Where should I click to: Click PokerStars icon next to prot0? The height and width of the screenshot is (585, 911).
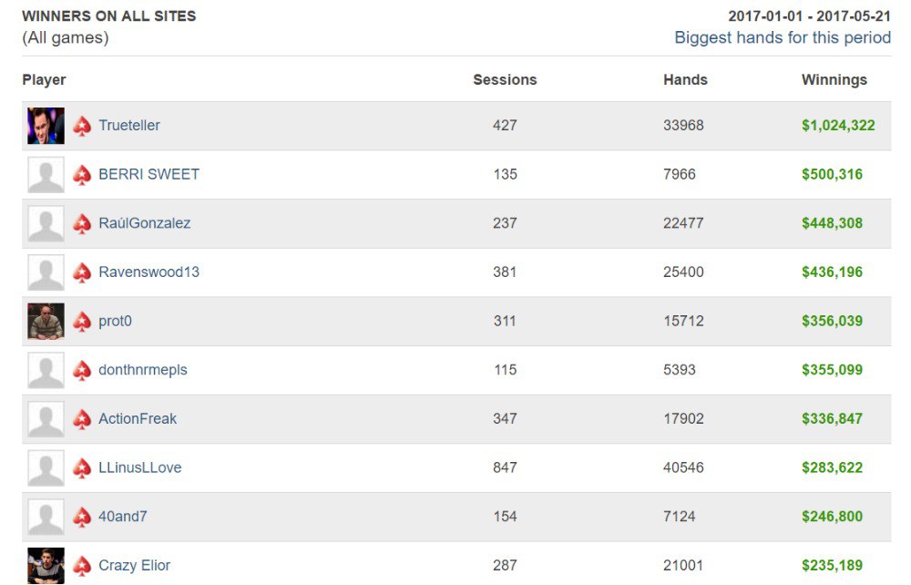82,322
